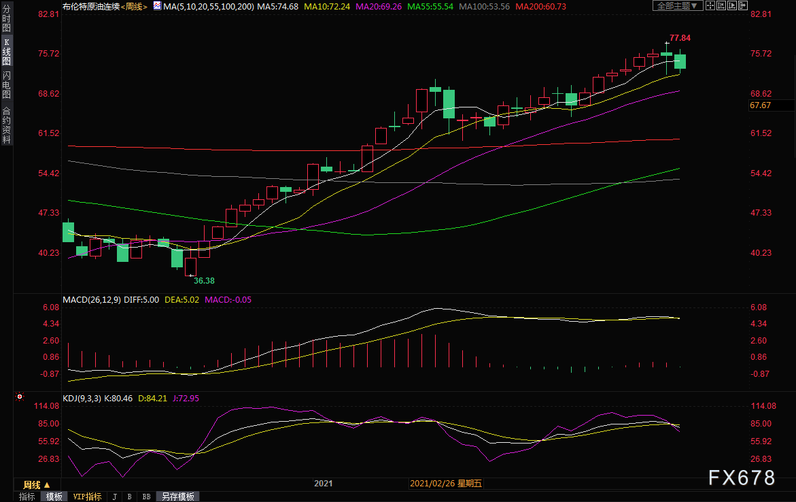Screen dimensions: 796x502
Task: Switch to the 指标 bottom tab
Action: tap(27, 497)
